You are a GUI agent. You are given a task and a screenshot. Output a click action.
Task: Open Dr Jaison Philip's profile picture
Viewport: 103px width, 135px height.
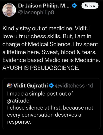pos(9,10)
